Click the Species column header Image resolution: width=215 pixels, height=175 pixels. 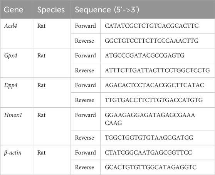(x=51, y=10)
